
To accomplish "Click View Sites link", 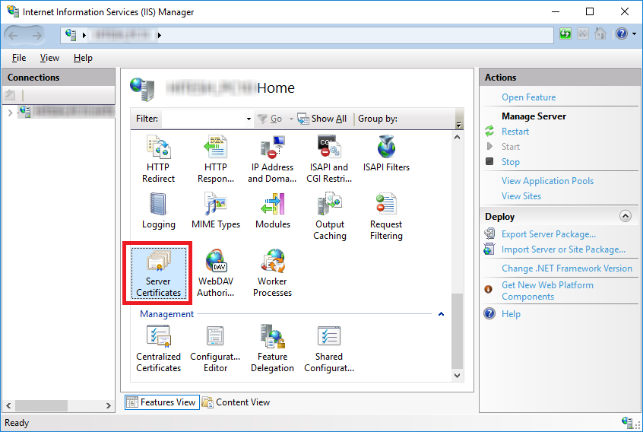I will [x=521, y=196].
